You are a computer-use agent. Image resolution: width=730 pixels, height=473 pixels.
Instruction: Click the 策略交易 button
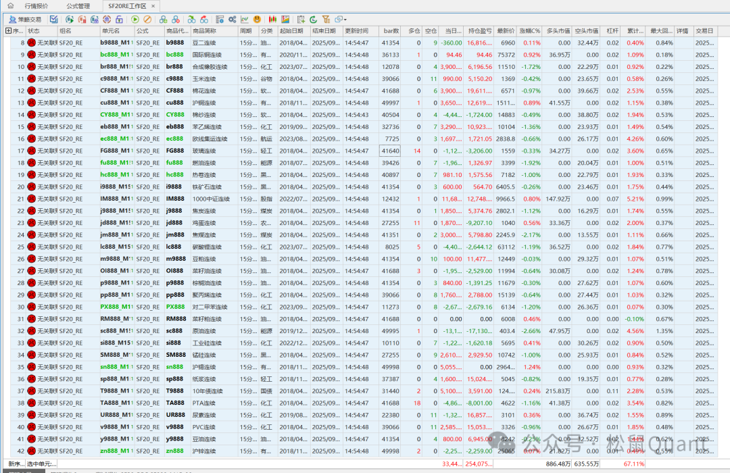[25, 20]
